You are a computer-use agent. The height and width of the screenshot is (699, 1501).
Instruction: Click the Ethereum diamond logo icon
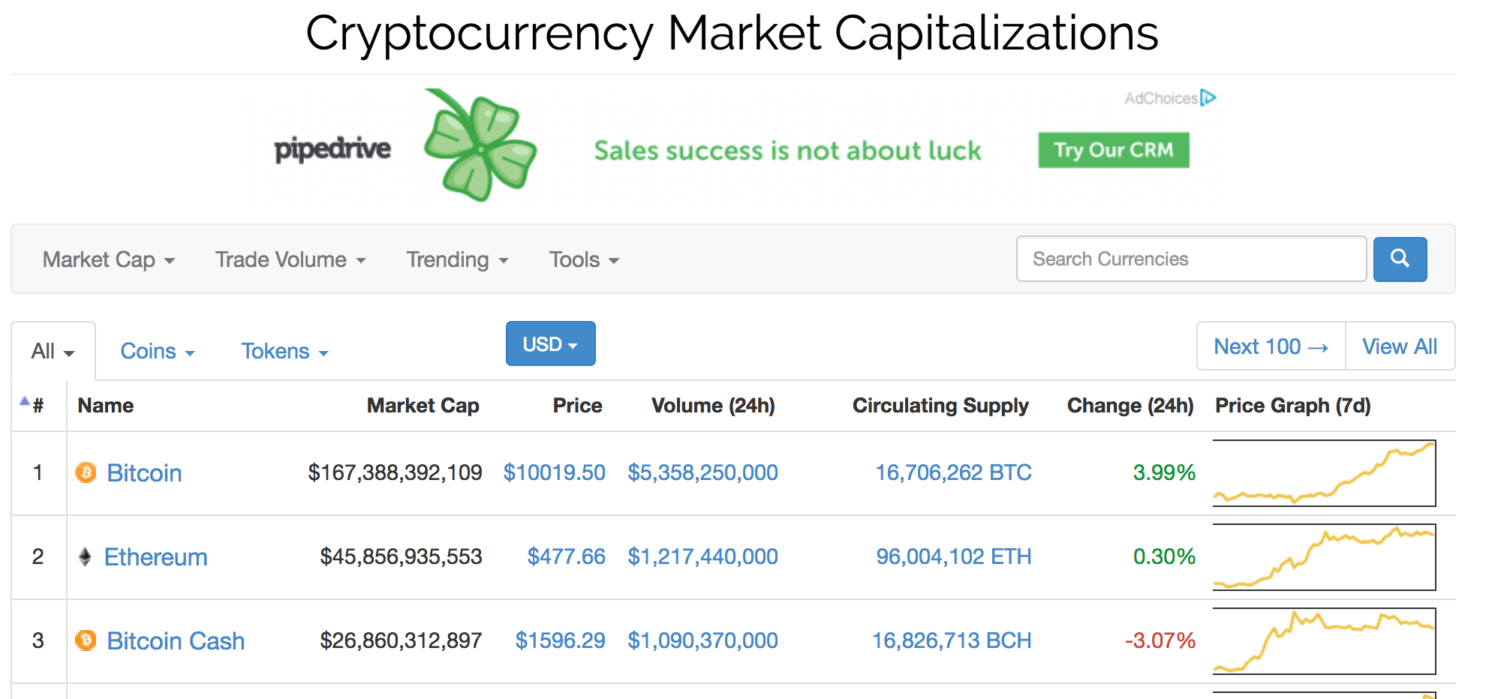pyautogui.click(x=85, y=556)
